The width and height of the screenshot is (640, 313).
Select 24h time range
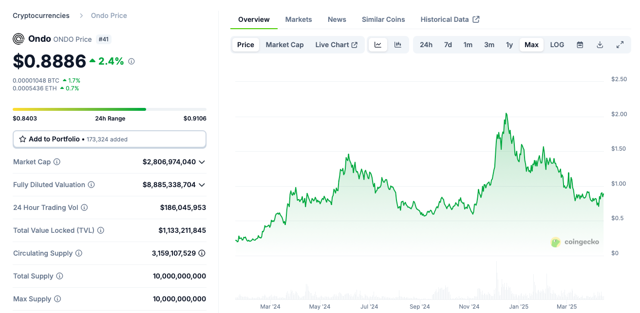pos(426,45)
